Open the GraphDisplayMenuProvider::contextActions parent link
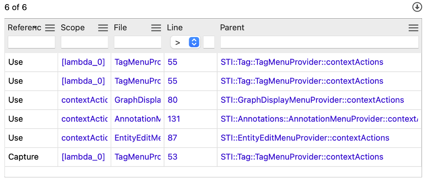 (x=312, y=100)
